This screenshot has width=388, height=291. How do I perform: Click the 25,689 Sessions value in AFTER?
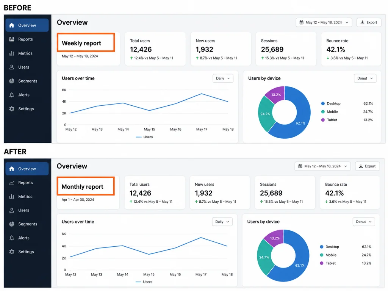[271, 193]
